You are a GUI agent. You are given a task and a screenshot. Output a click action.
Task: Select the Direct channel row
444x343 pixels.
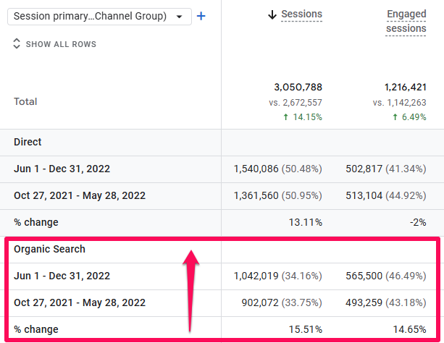pyautogui.click(x=28, y=142)
